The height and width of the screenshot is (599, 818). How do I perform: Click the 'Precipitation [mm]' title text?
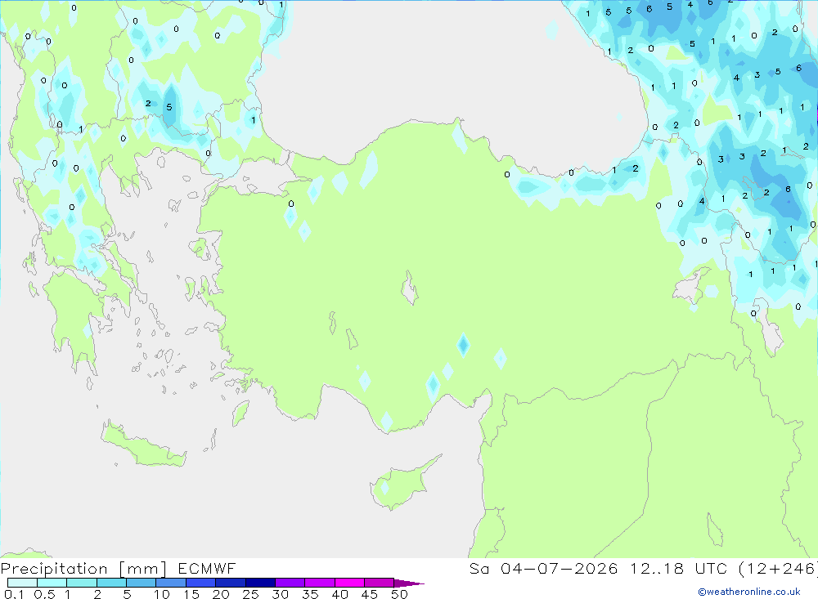pyautogui.click(x=83, y=569)
